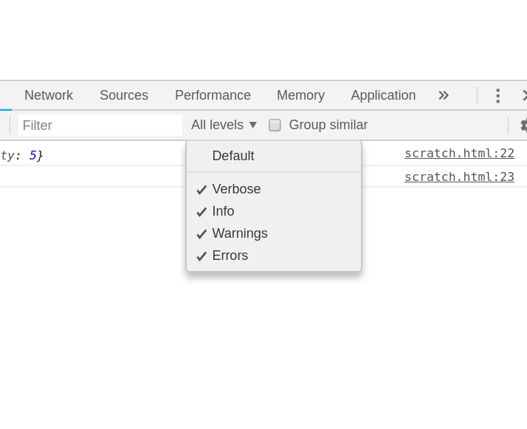Toggle the Info log level
Screen dimensions: 527x429
274,211
